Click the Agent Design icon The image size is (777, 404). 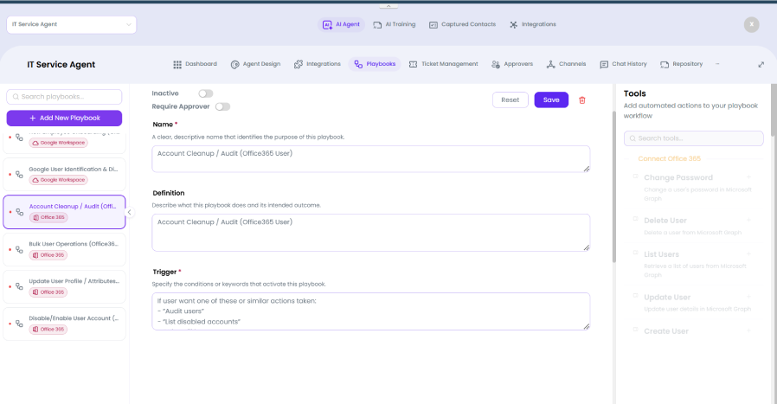pyautogui.click(x=234, y=64)
